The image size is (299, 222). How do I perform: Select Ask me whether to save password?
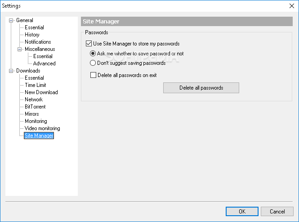[x=93, y=54]
